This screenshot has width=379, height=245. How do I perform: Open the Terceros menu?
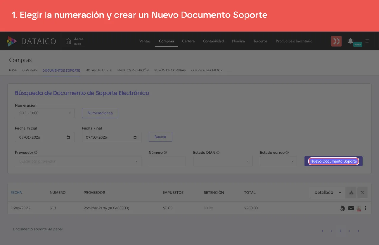pyautogui.click(x=260, y=41)
